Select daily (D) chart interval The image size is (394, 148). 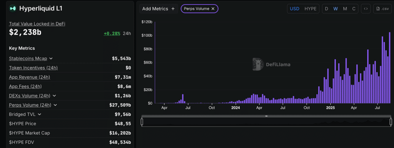point(326,9)
